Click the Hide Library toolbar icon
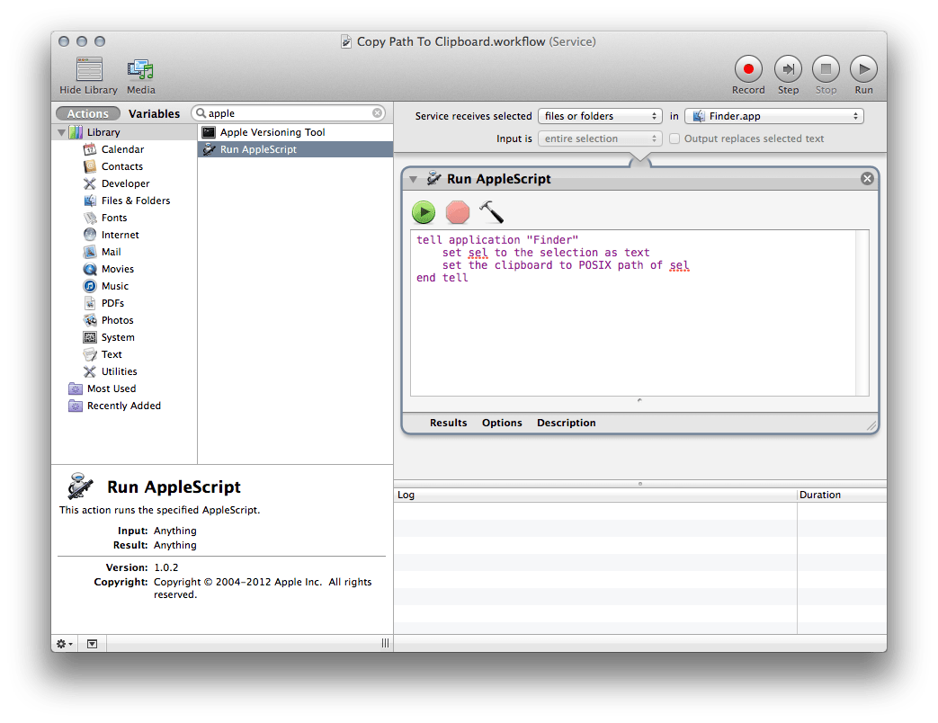The image size is (938, 723). [x=88, y=70]
